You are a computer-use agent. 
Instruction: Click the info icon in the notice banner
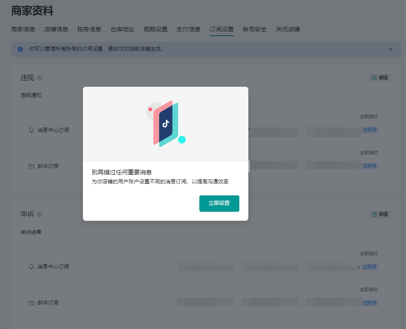coord(20,49)
